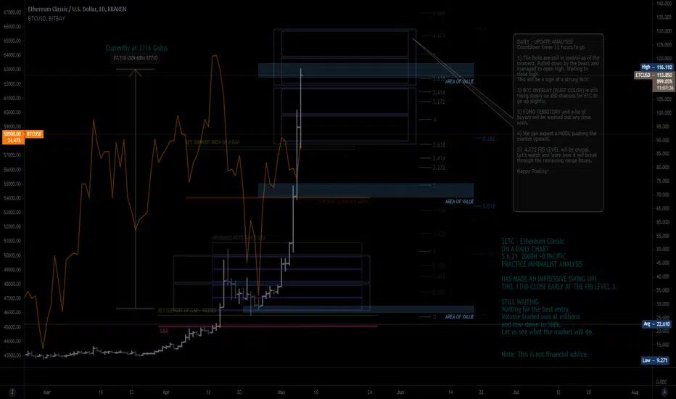
Task: Select the 'ON A DAILY CHART' text
Action: tap(525, 249)
